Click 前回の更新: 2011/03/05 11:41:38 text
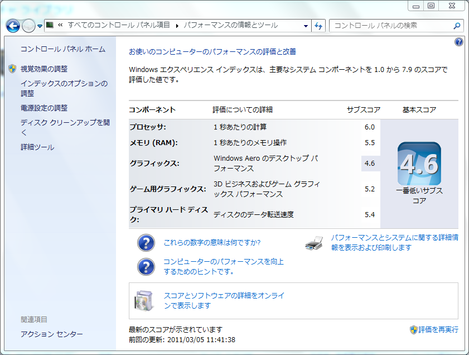Viewport: 469px width, 355px height. [182, 340]
